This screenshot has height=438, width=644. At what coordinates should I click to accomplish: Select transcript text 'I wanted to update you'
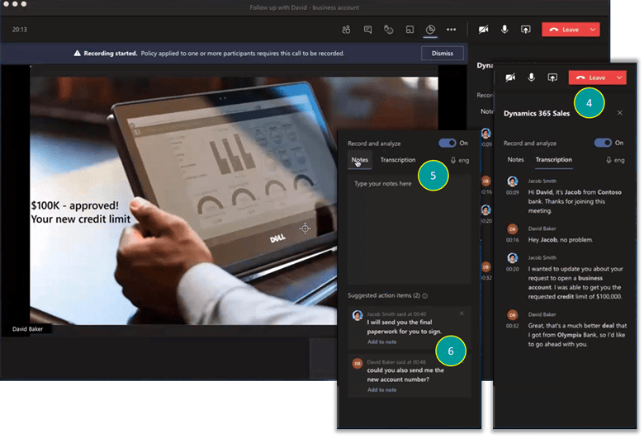point(575,282)
